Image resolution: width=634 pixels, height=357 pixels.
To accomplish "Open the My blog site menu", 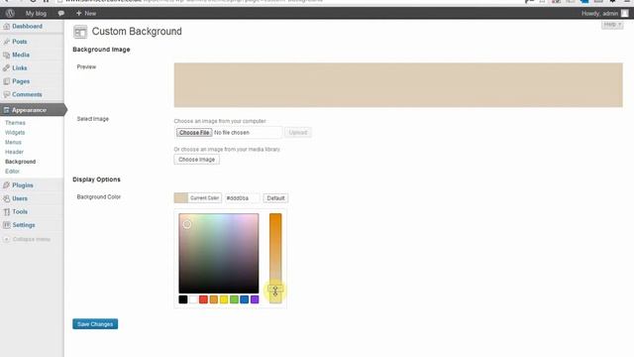I will [36, 13].
